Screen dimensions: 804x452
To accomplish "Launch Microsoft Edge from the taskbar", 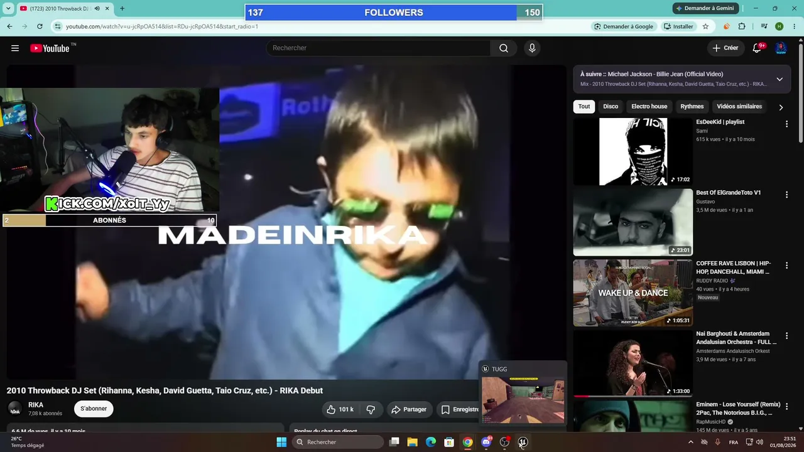I will click(431, 442).
